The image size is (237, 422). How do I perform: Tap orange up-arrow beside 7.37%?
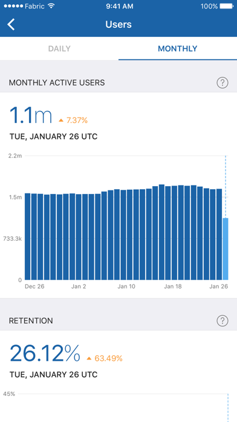[x=61, y=120]
